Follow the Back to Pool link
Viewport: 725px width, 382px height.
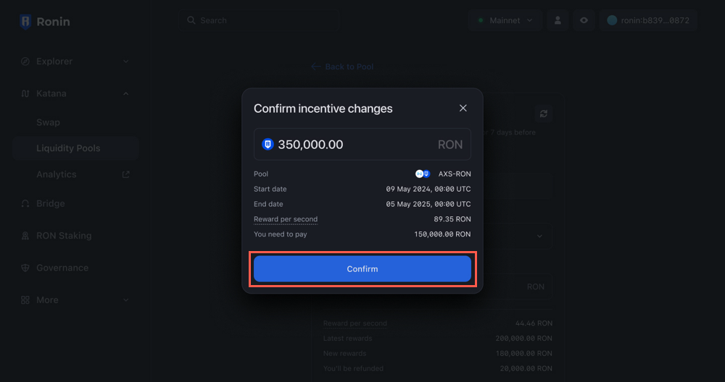342,67
